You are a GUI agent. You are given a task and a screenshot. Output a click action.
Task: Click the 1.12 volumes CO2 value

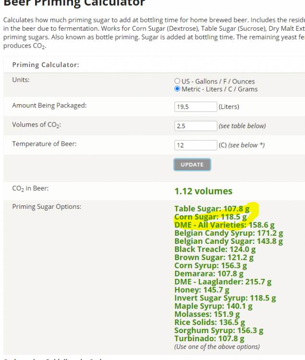[203, 191]
